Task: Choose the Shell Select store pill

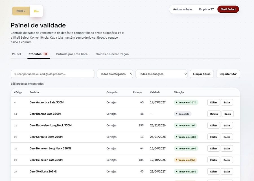Action: tap(228, 9)
